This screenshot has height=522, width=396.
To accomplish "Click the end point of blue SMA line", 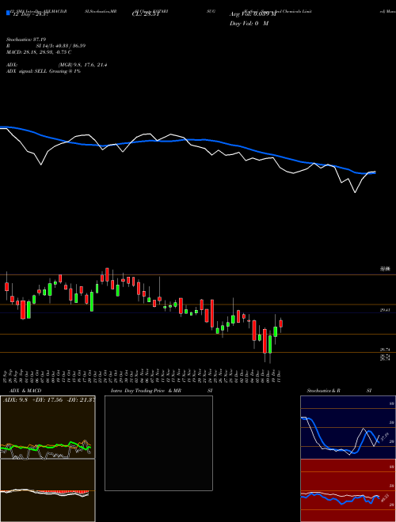I will tap(375, 172).
